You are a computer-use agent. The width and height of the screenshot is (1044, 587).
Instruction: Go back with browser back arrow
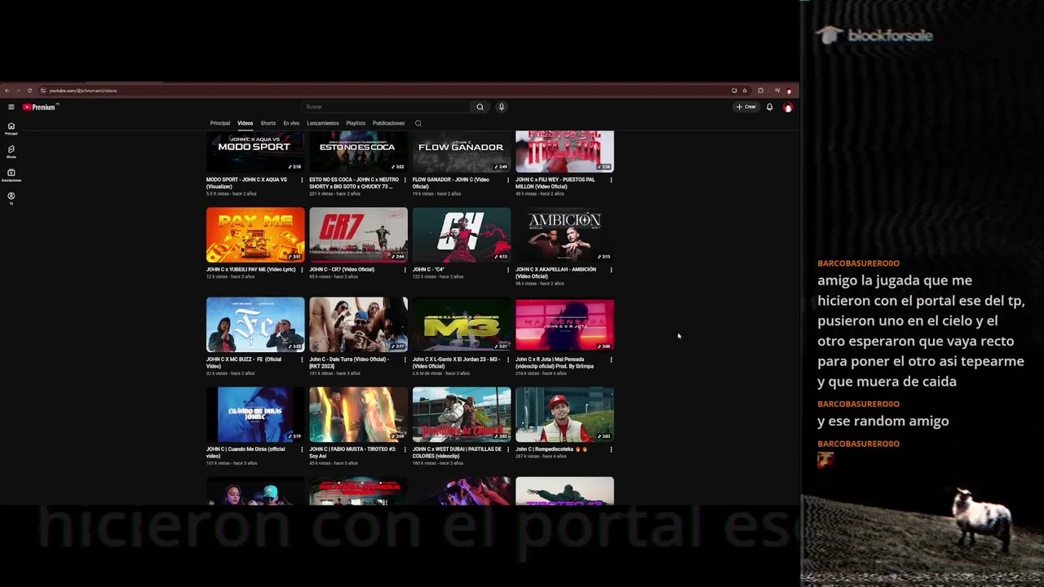[x=7, y=90]
